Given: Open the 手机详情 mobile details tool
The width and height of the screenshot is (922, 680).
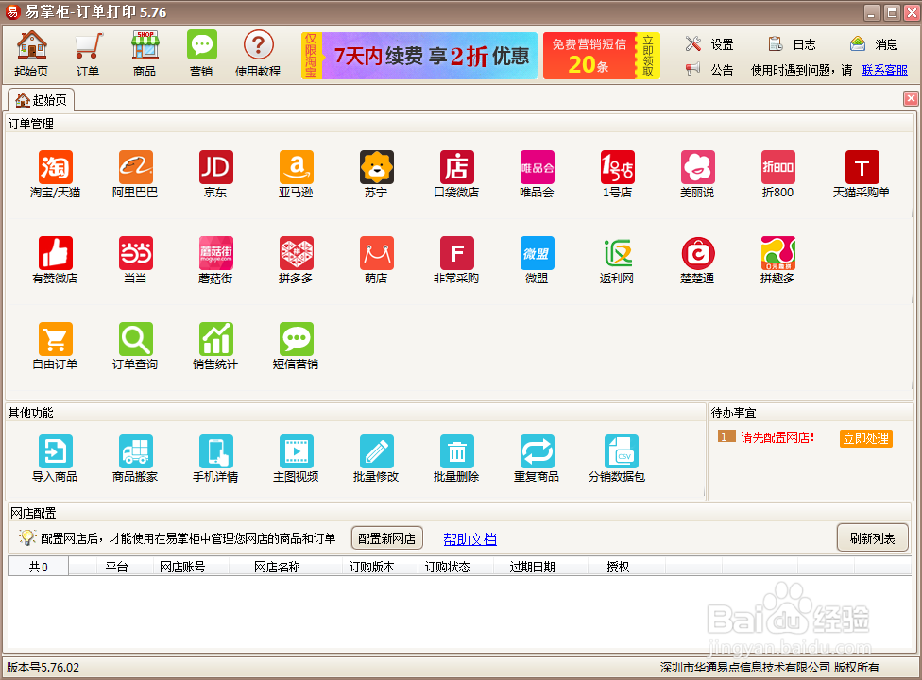Looking at the screenshot, I should [x=215, y=458].
